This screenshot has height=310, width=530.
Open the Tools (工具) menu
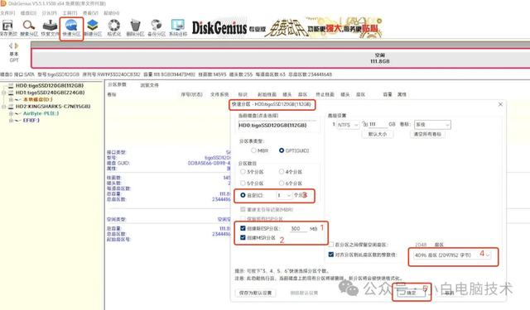point(70,13)
